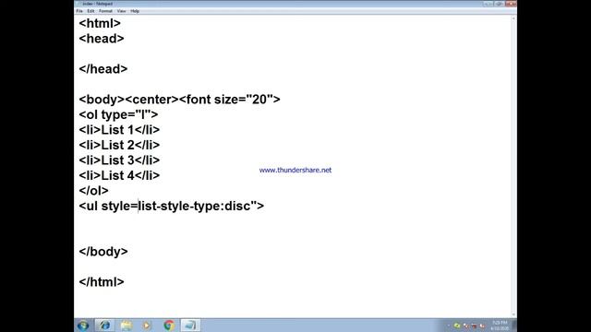Click the </body> closing tag line
591x332 pixels.
click(x=103, y=252)
